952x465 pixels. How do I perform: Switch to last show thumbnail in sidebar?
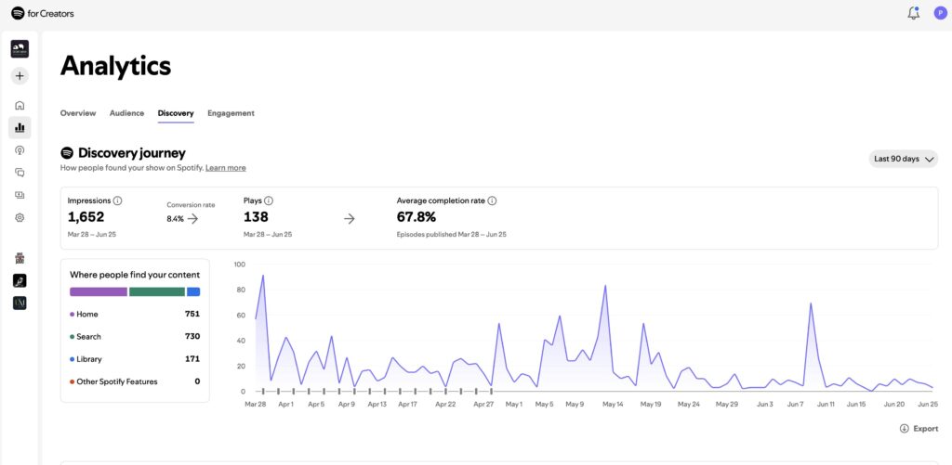20,304
